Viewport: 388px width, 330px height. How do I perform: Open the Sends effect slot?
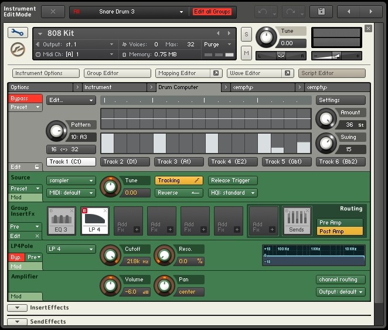pyautogui.click(x=297, y=221)
